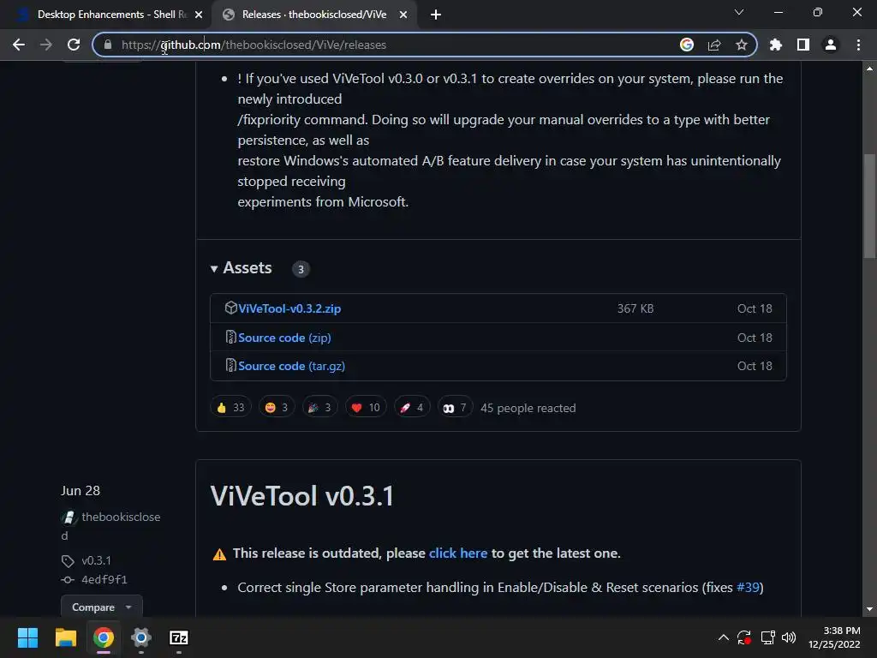Close the Releases thebookisclosed/ViVe tab
This screenshot has width=877, height=658.
coord(403,15)
